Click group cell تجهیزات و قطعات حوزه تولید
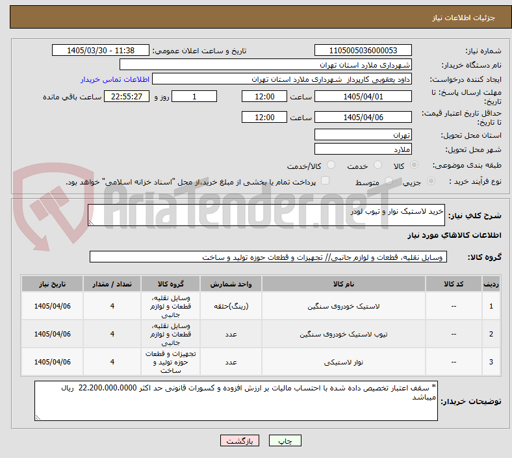 (x=170, y=362)
